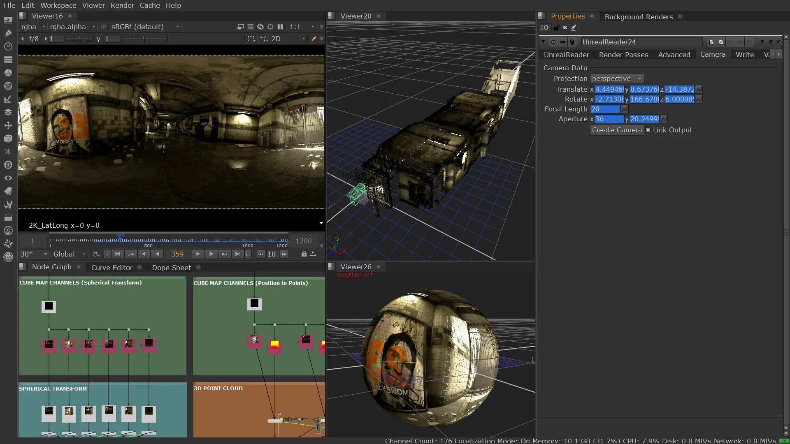Toggle the IP input process button

(103, 27)
